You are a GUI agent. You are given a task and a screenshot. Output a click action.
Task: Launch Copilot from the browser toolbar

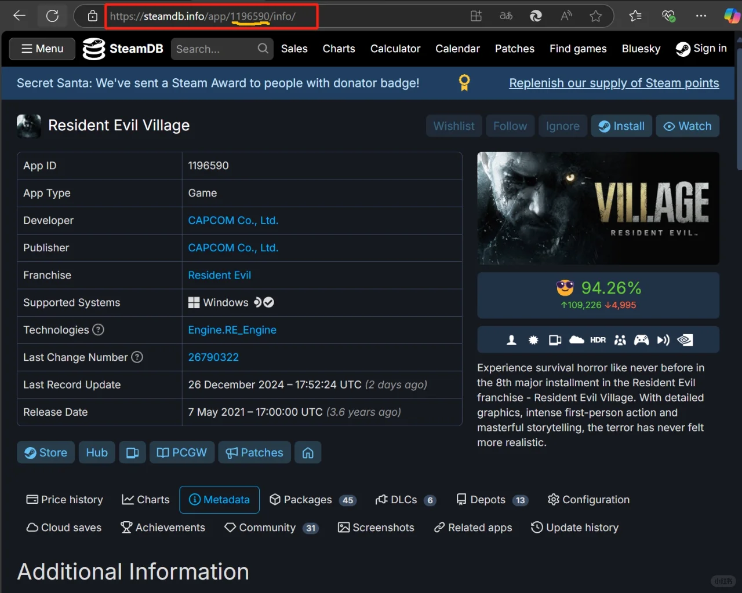click(732, 16)
